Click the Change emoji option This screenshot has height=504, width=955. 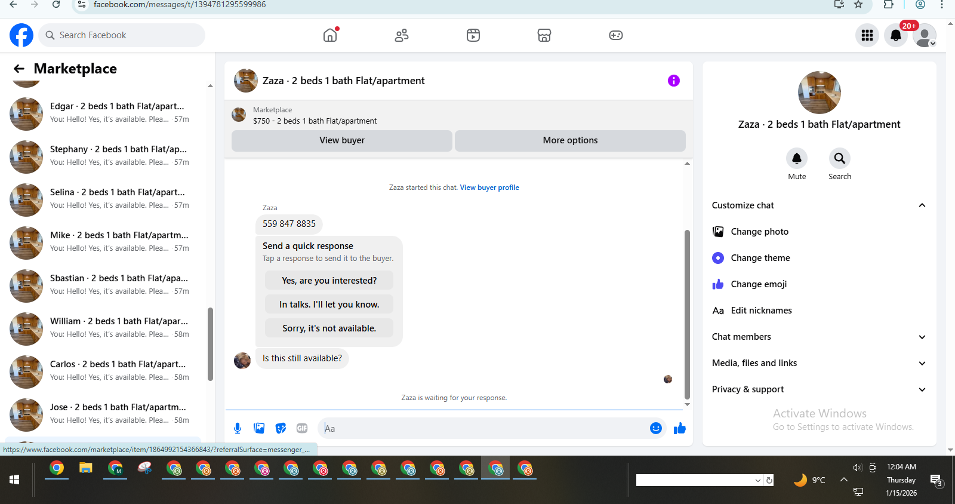pyautogui.click(x=819, y=284)
